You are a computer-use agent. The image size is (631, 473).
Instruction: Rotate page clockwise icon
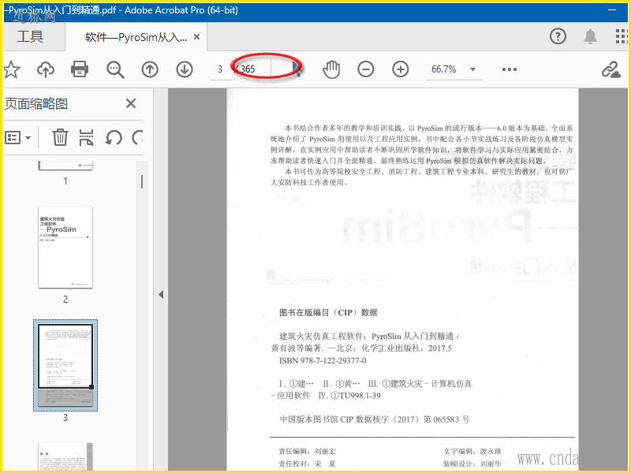point(137,137)
